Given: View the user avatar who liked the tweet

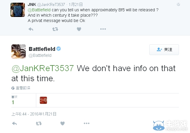Looking at the screenshot, I should (x=43, y=100).
